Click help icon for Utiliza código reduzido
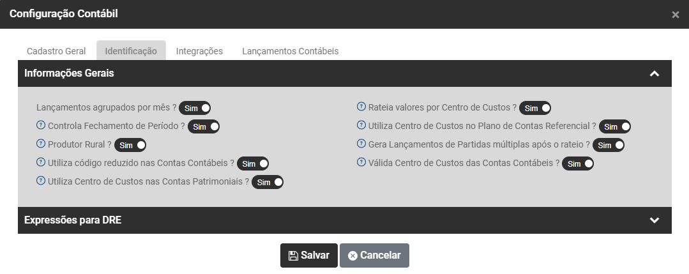The image size is (689, 274). [42, 162]
